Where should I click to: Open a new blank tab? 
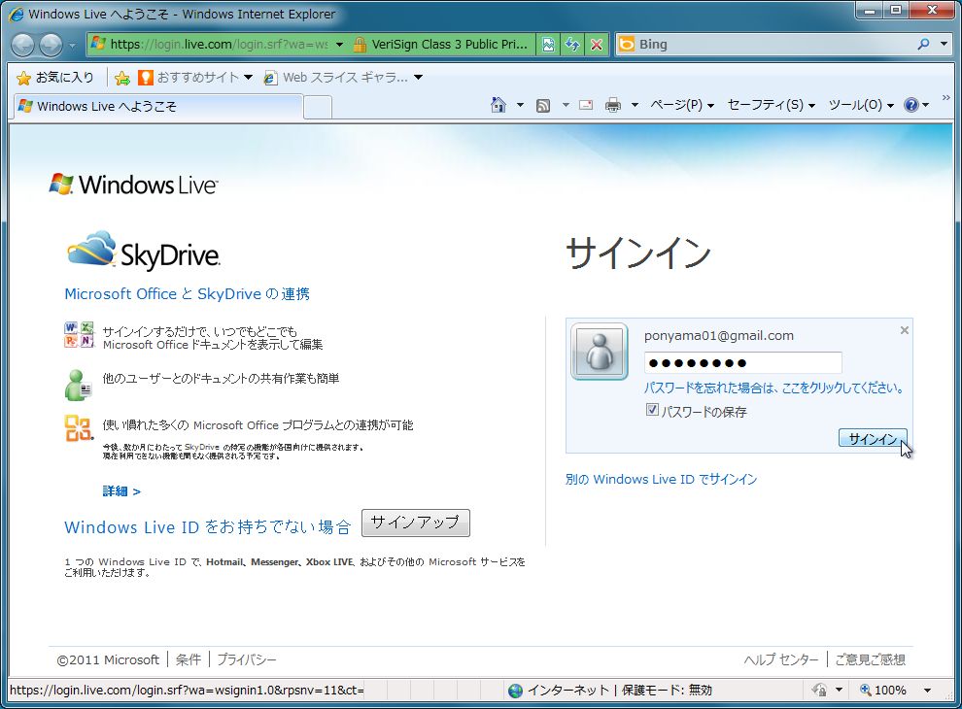pos(318,107)
